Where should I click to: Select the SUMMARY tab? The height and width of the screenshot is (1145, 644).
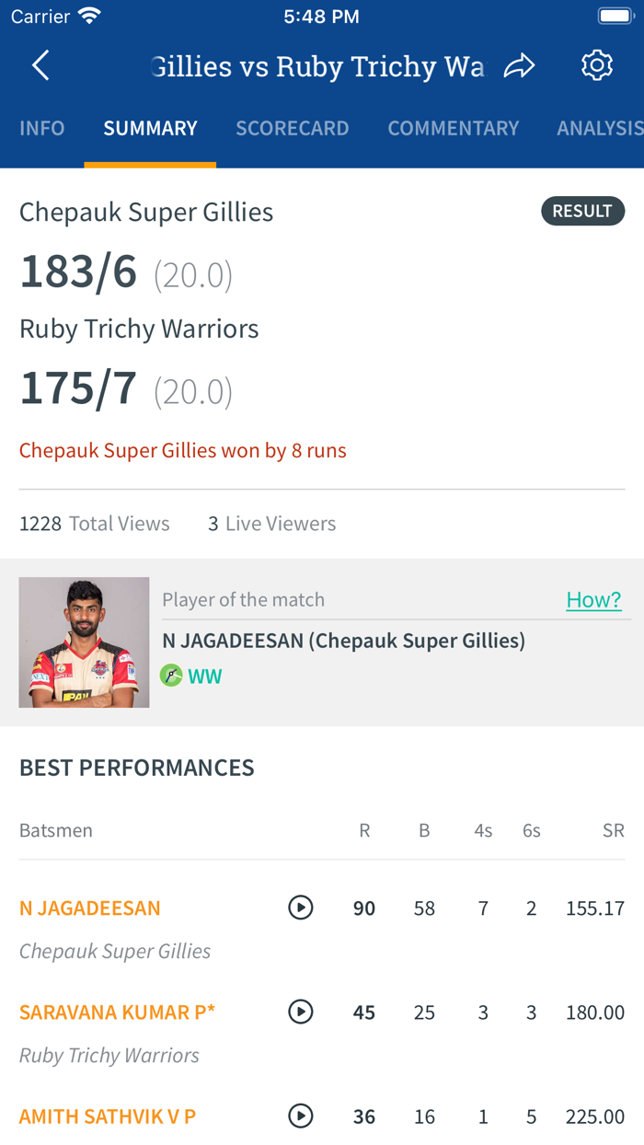150,128
